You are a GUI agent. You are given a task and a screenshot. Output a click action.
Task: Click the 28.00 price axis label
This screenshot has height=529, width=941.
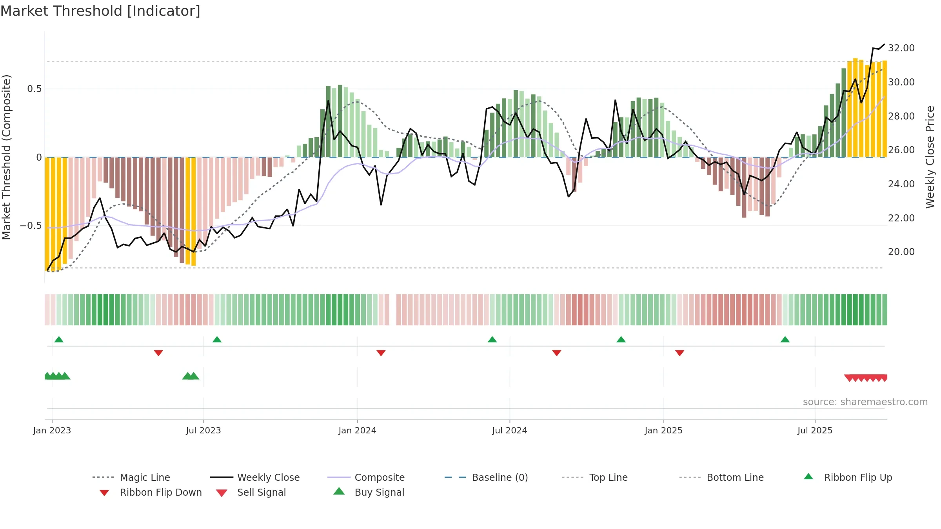tap(901, 116)
